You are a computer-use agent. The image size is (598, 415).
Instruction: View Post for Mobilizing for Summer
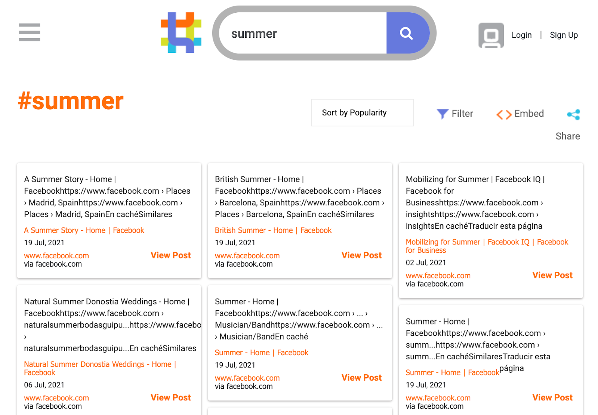pos(552,275)
